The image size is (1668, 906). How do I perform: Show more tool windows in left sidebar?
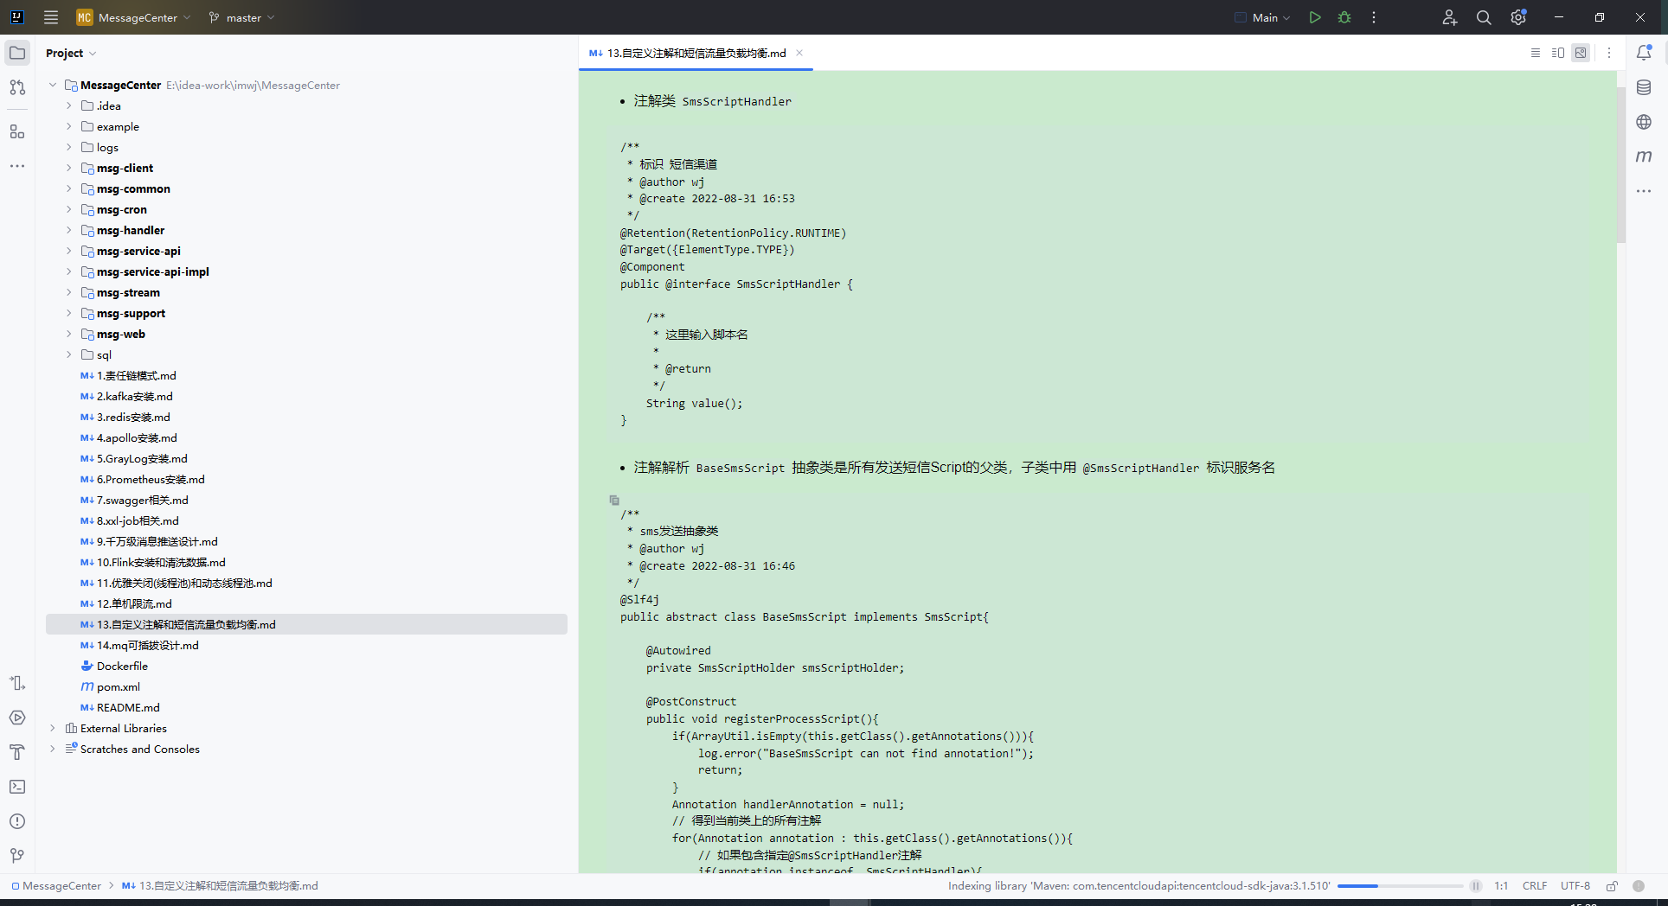click(x=17, y=166)
